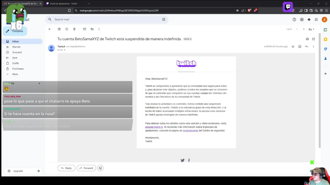Delete the email with trash icon
The height and width of the screenshot is (185, 330).
coord(74,29)
